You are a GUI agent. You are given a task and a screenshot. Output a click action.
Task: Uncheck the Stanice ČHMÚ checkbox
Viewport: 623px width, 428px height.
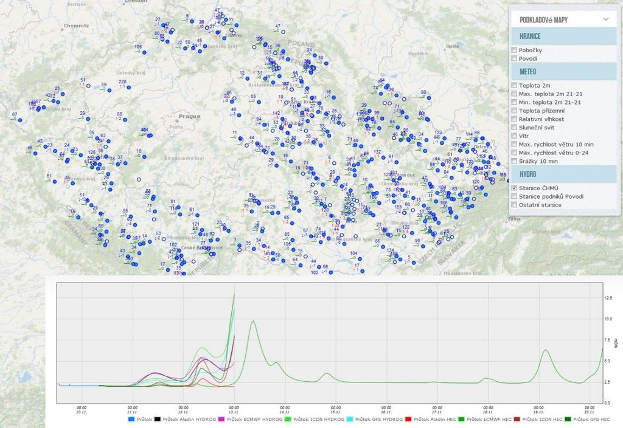(x=514, y=188)
